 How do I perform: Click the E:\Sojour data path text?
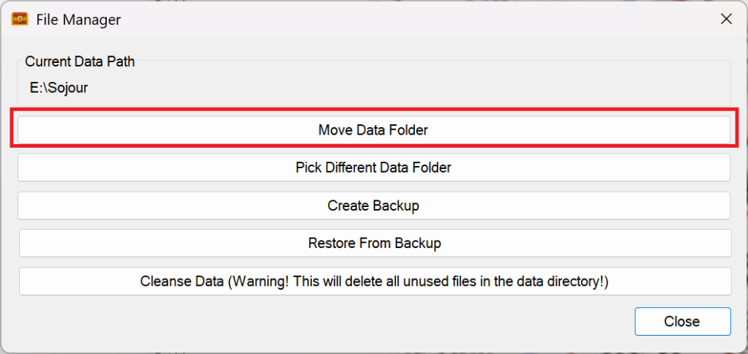(59, 88)
